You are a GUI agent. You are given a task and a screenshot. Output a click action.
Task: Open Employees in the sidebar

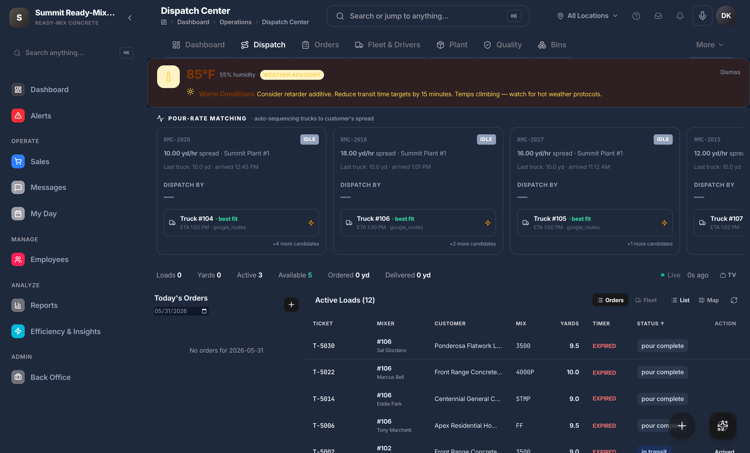coord(49,259)
